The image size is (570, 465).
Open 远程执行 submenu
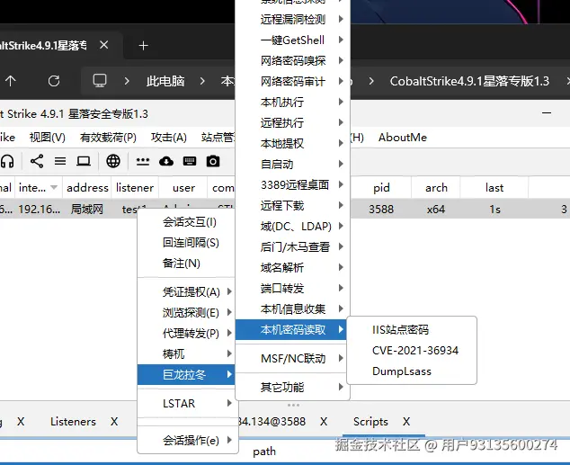(x=292, y=122)
